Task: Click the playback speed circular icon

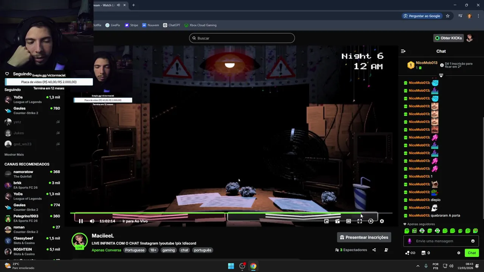Action: coord(371,221)
